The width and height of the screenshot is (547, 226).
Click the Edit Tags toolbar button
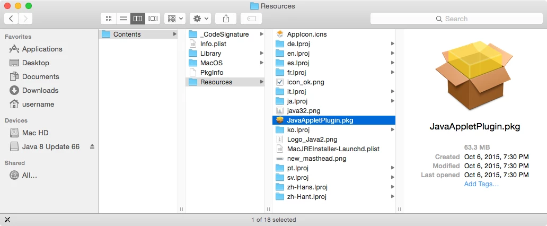tap(251, 19)
